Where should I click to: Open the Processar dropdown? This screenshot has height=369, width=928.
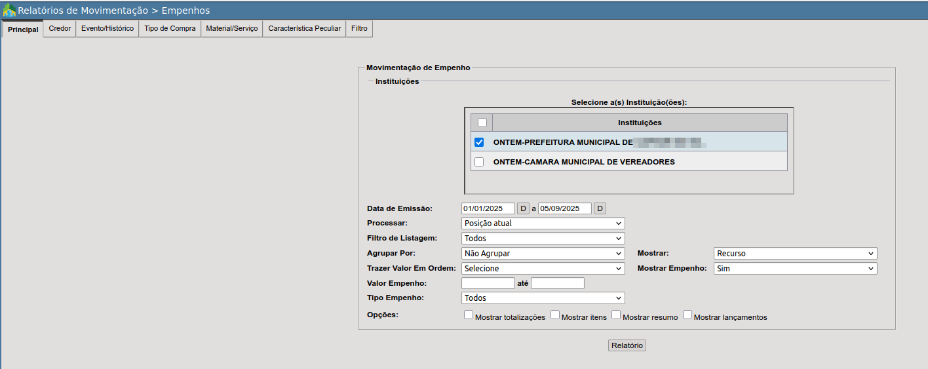click(x=543, y=223)
